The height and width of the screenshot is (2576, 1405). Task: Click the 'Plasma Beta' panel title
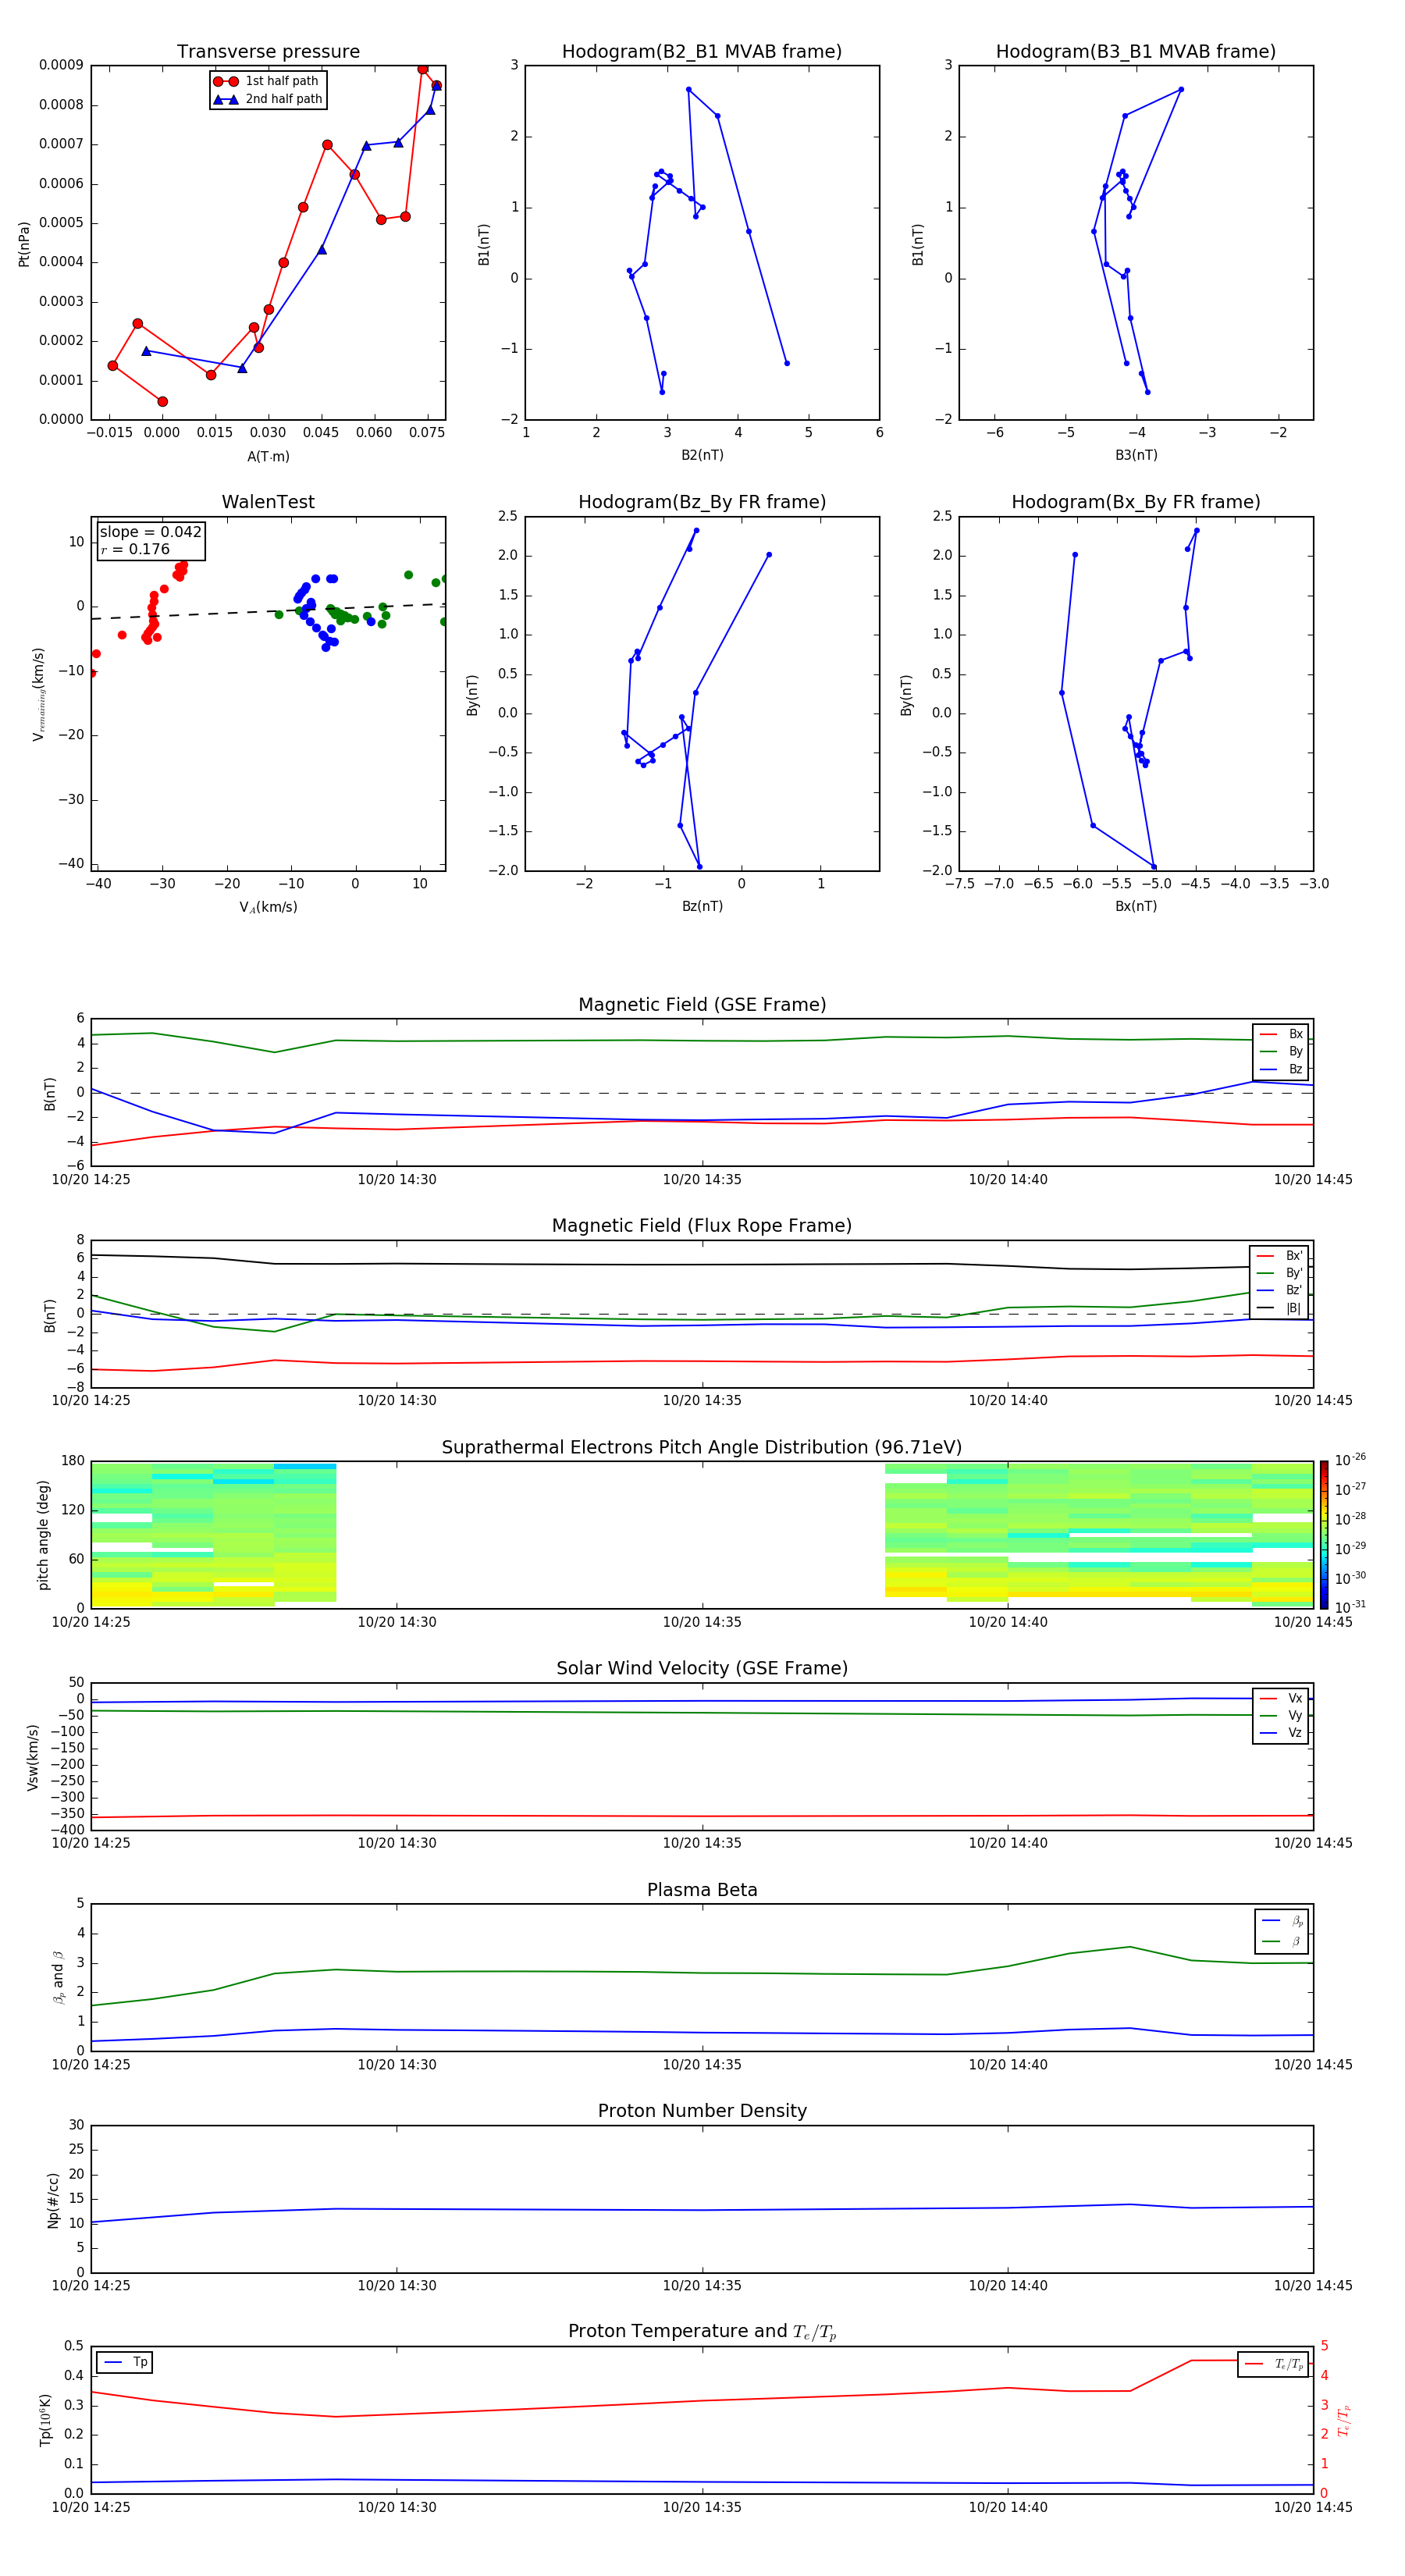(702, 1890)
